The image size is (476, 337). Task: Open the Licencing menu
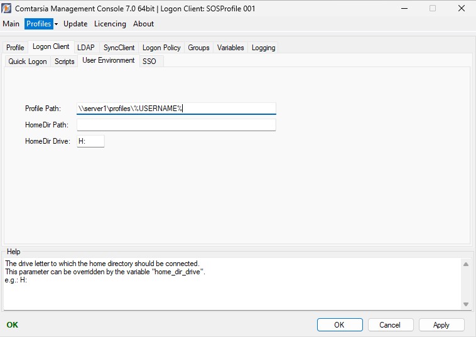click(x=110, y=24)
